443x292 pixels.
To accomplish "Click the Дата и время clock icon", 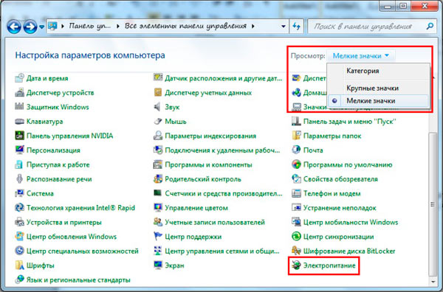I will (x=19, y=78).
